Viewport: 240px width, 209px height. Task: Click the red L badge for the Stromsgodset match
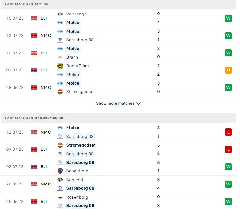point(228,149)
